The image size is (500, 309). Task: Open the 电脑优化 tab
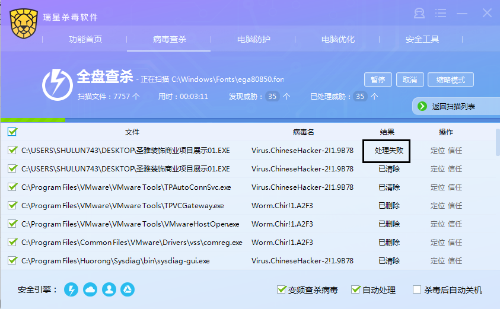(x=337, y=39)
